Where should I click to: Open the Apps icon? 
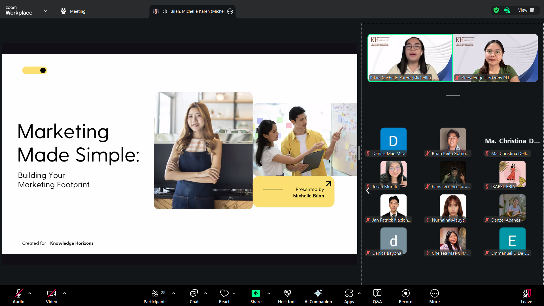[x=349, y=293]
